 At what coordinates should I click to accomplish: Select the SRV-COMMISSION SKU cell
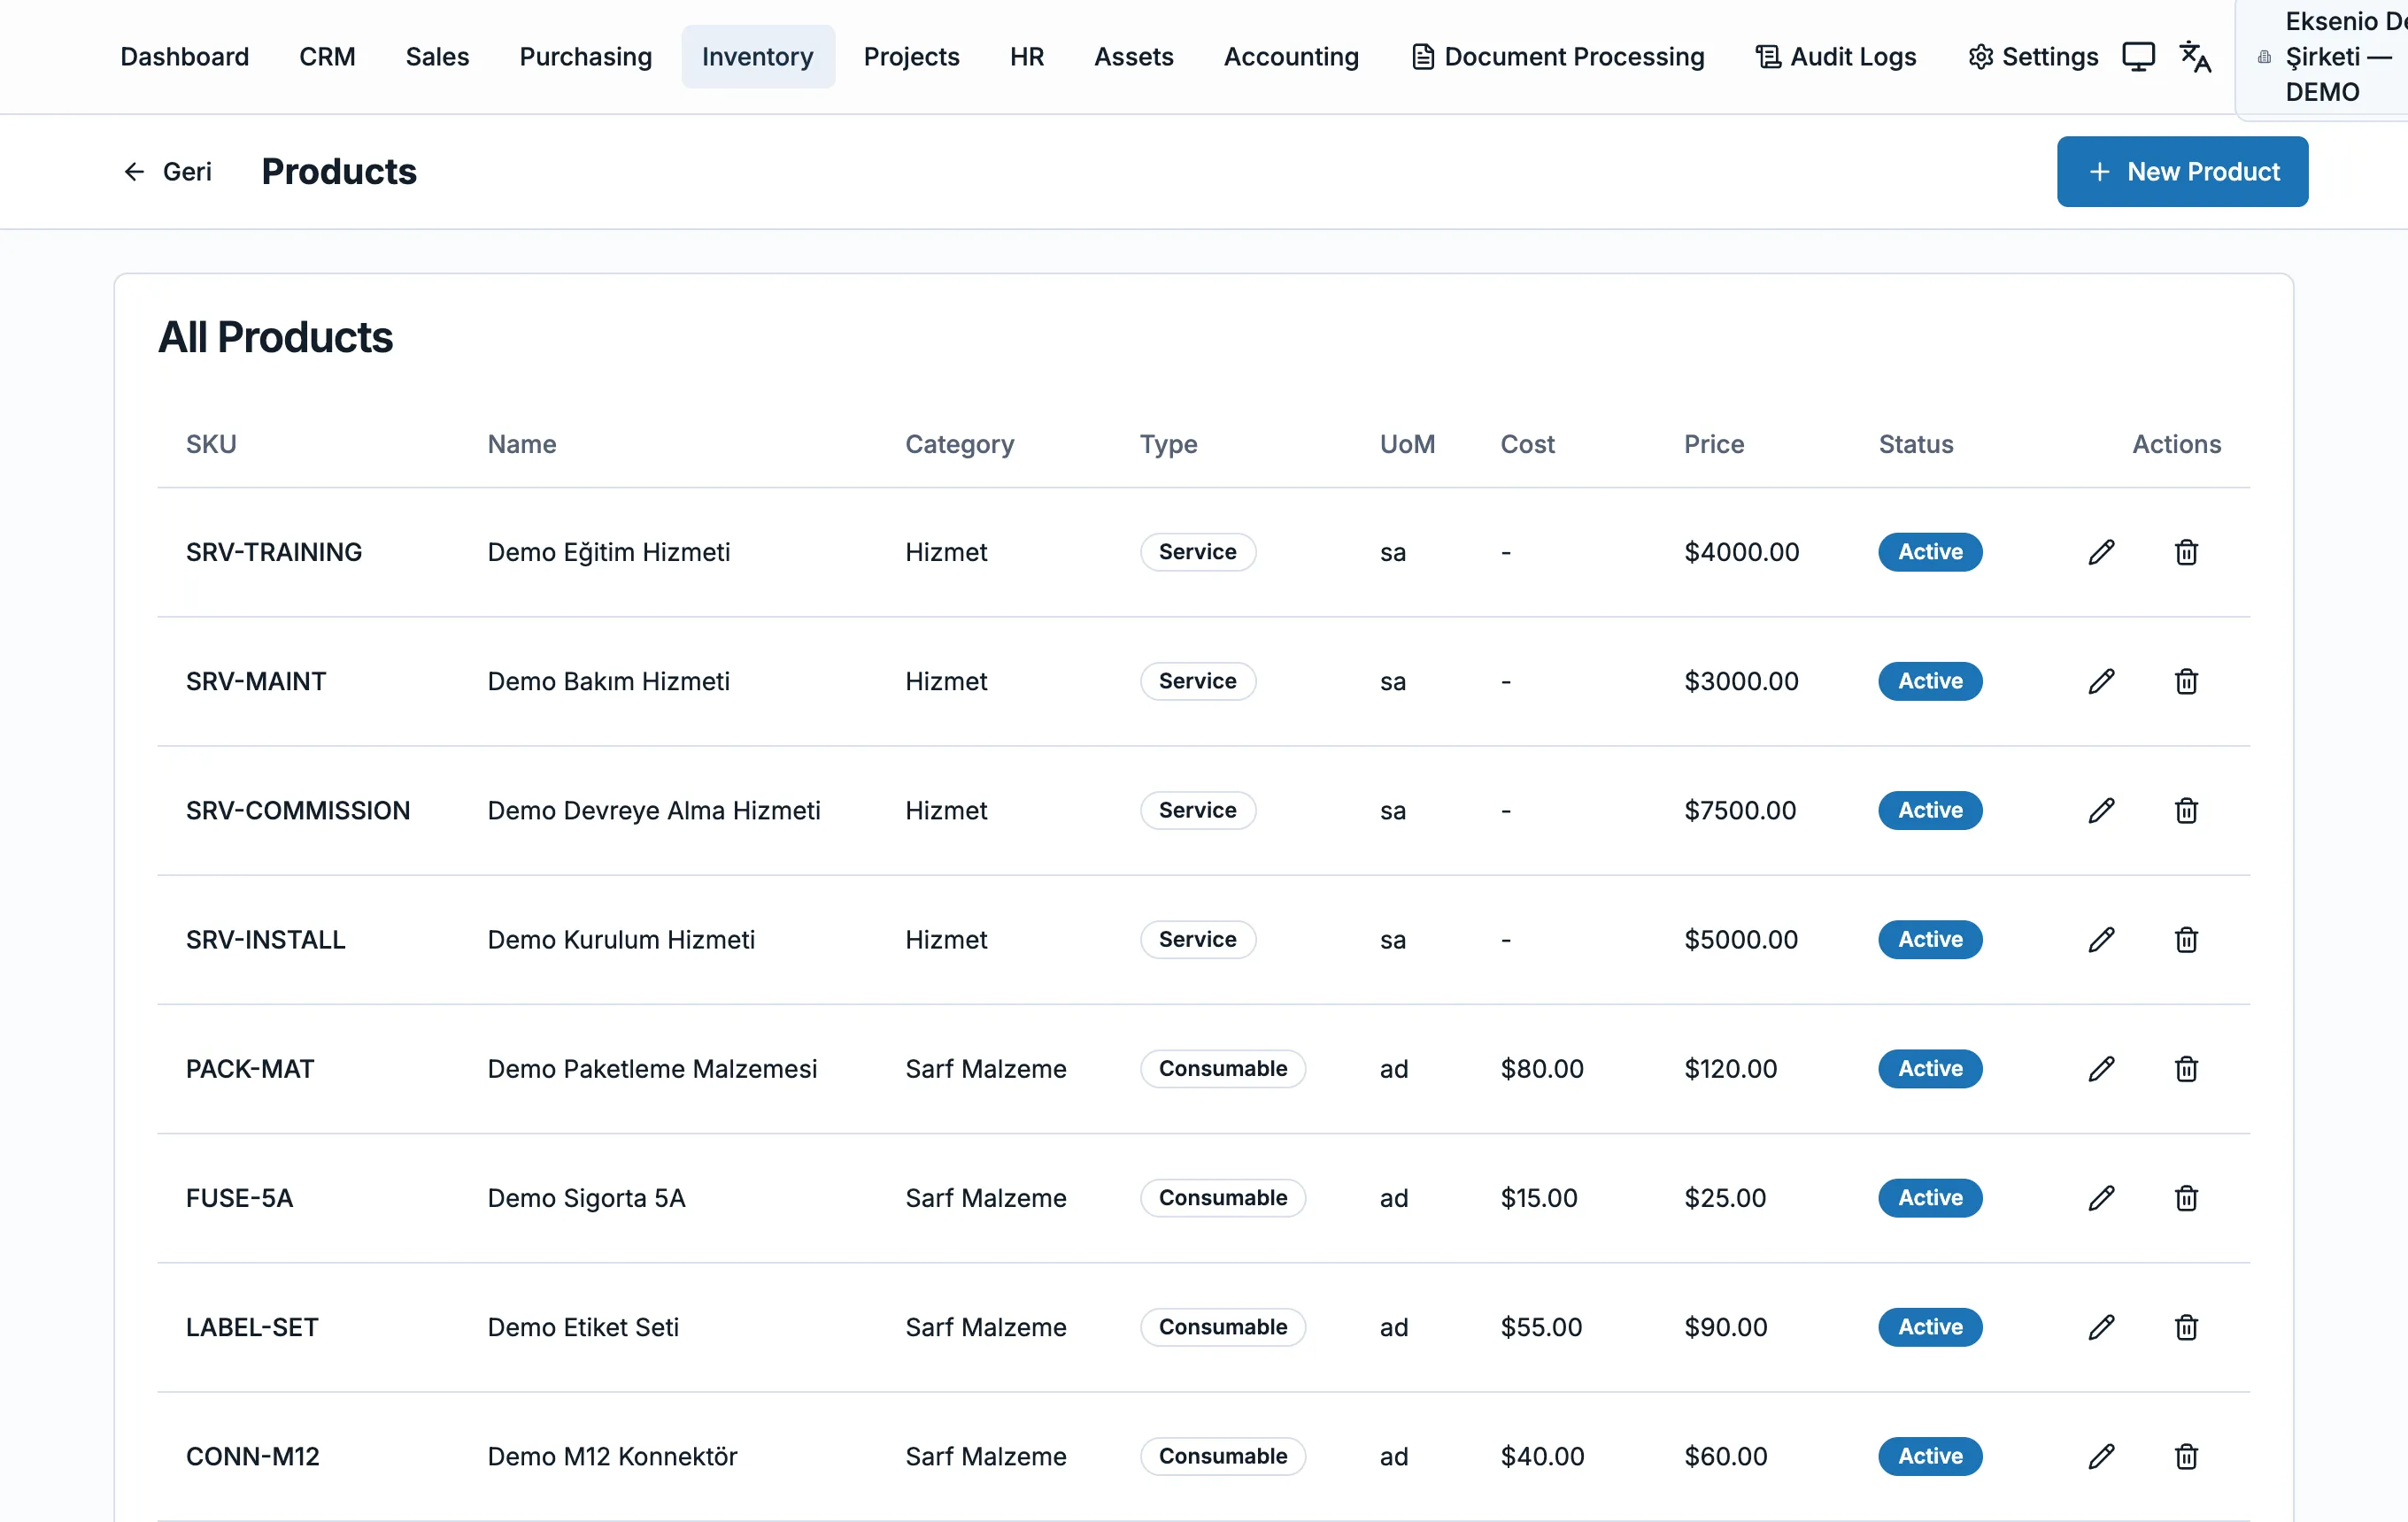coord(298,811)
